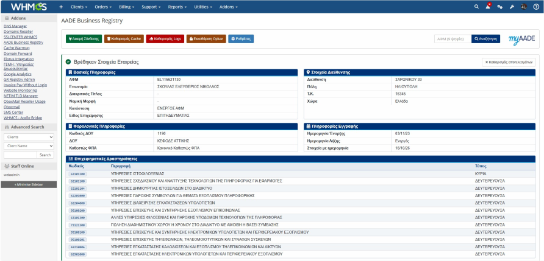Screen dimensions: 544x261
Task: Open QboxMail Reseller Usage link
Action: pos(24,102)
